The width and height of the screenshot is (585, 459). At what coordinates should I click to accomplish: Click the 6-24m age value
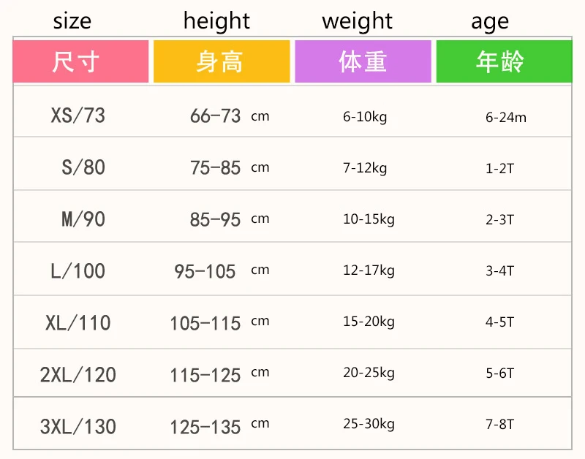tap(506, 118)
